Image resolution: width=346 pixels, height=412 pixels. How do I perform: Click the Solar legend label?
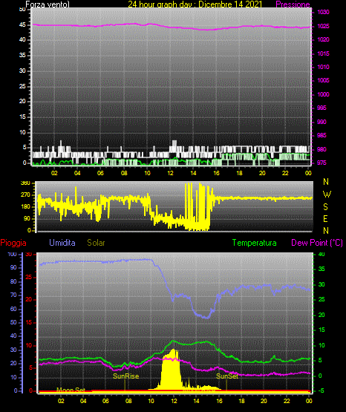coord(97,243)
